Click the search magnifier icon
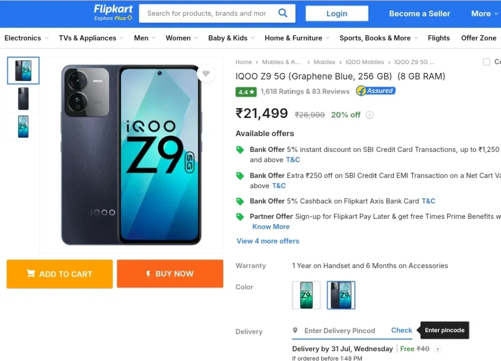The height and width of the screenshot is (361, 501). coord(283,13)
